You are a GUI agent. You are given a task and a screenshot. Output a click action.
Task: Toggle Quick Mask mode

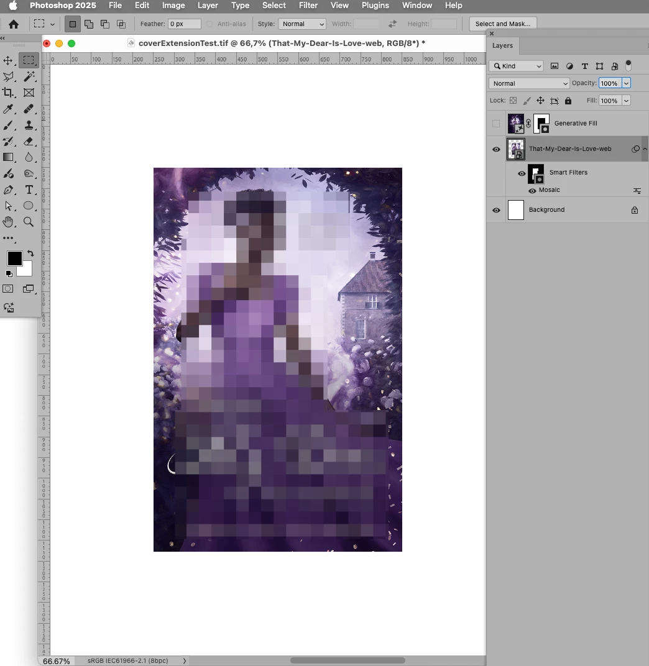click(x=8, y=289)
